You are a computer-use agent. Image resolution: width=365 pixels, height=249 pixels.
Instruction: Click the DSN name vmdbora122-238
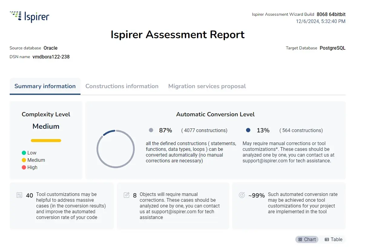point(51,57)
